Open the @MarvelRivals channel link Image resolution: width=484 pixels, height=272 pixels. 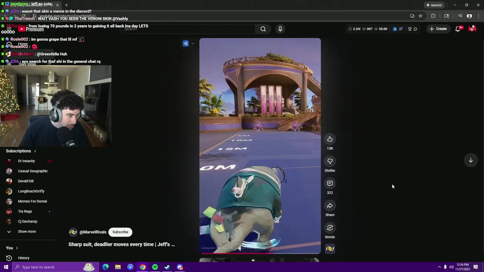(x=93, y=232)
